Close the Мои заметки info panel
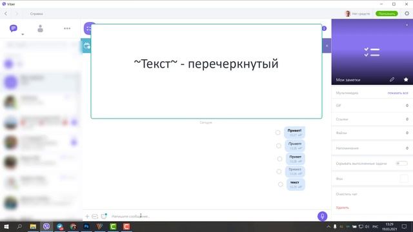 coord(407,24)
